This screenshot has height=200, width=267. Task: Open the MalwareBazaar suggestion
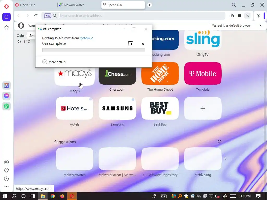pos(117,159)
